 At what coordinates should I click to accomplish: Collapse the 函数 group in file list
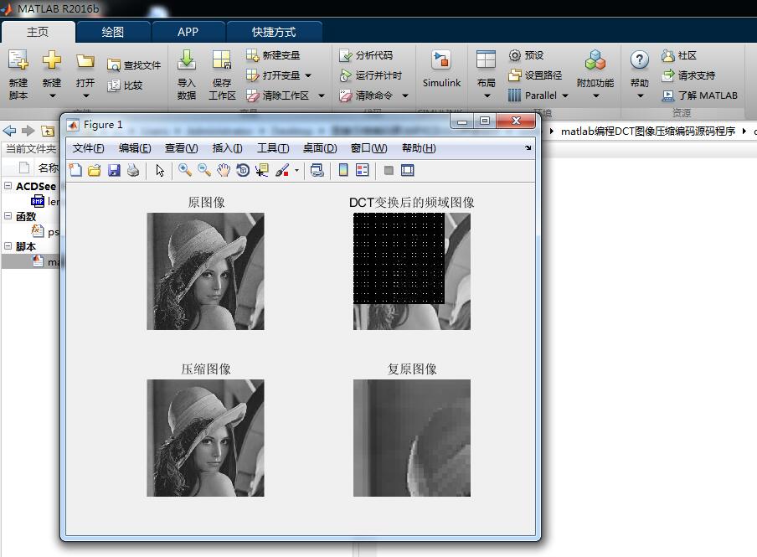tap(8, 216)
